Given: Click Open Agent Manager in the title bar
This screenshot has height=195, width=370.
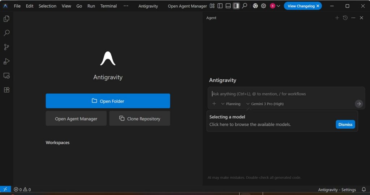Looking at the screenshot, I should pos(188,6).
